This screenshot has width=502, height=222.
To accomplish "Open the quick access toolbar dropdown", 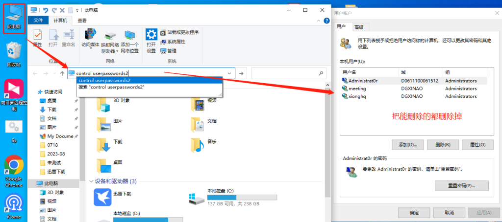I will 77,11.
